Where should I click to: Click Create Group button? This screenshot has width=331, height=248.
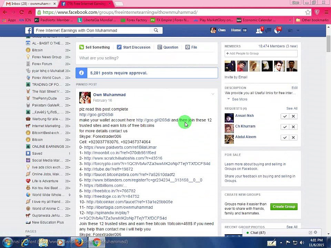284,207
